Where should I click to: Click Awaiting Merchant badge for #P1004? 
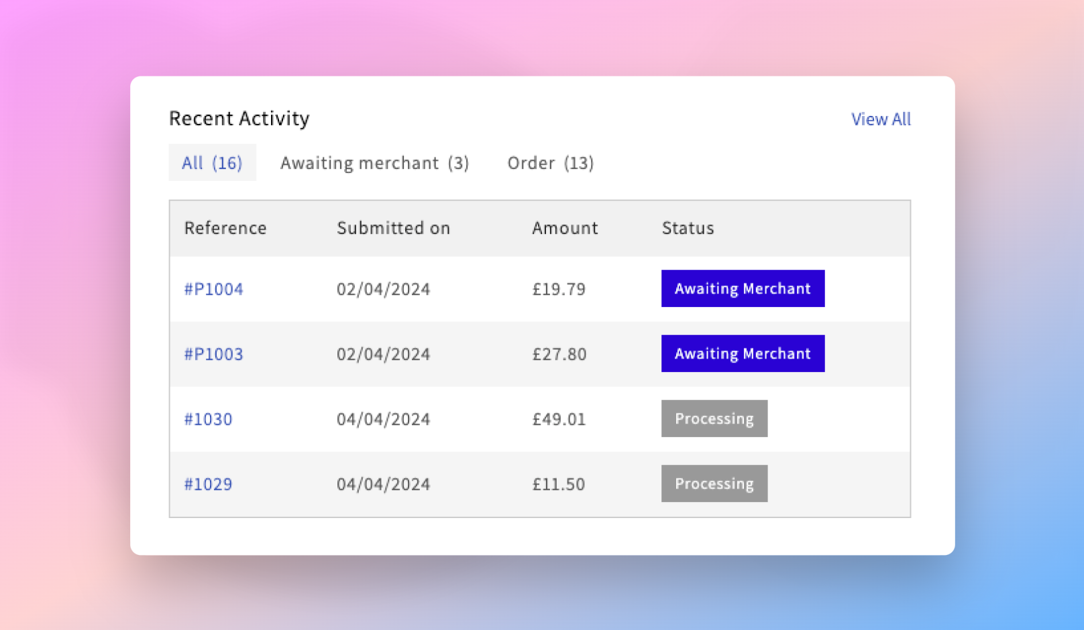coord(743,289)
